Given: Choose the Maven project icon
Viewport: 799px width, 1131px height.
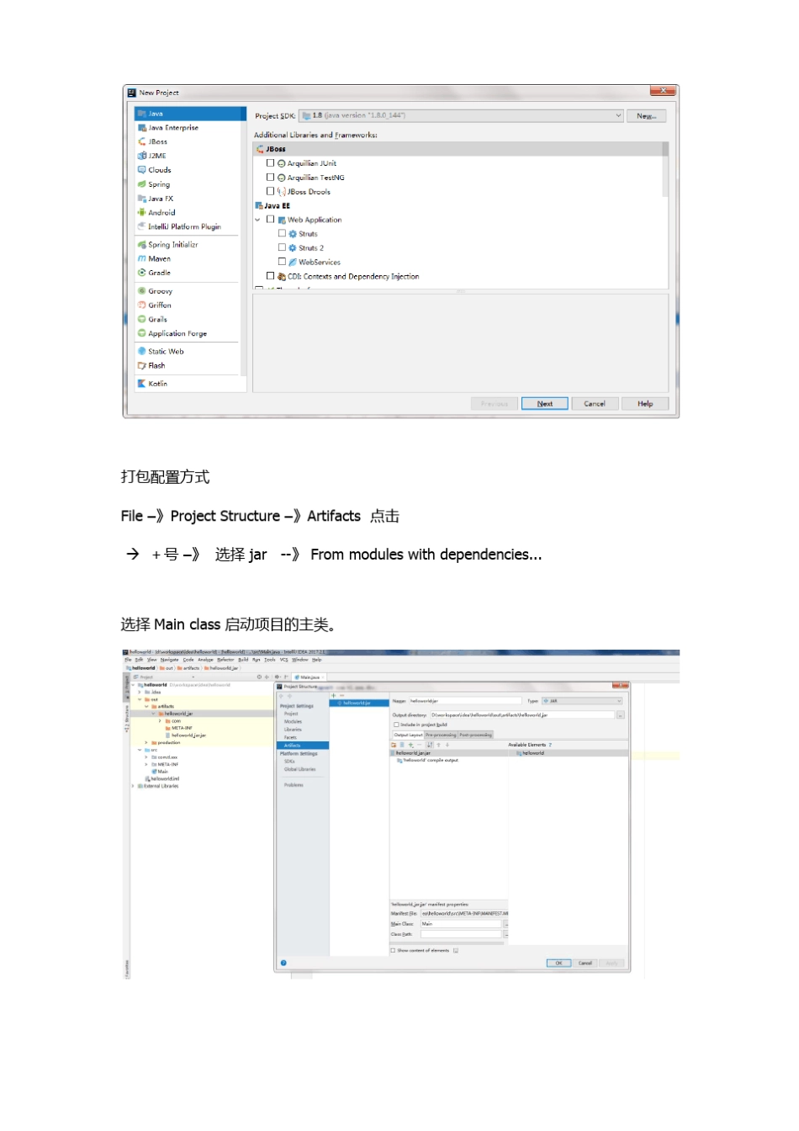Looking at the screenshot, I should coord(142,258).
